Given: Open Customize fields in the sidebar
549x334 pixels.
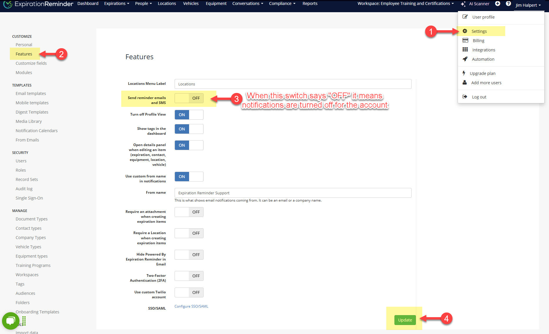Looking at the screenshot, I should point(31,63).
